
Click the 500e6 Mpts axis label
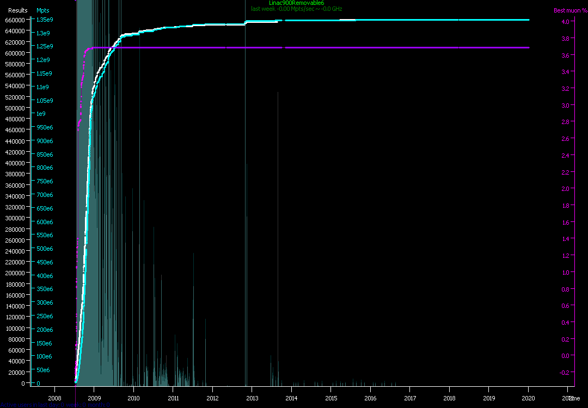pyautogui.click(x=45, y=249)
